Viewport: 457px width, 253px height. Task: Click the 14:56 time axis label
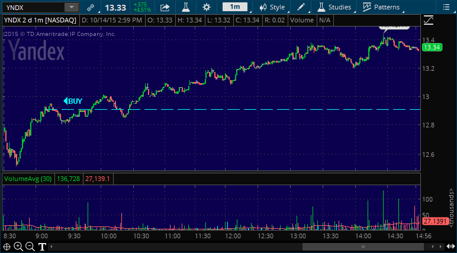click(423, 236)
